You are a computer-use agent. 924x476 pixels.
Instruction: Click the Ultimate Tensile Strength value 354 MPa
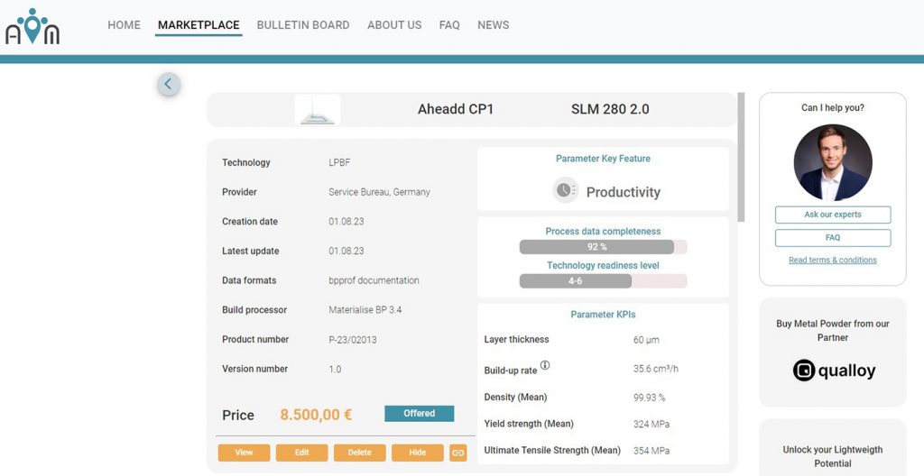coord(651,451)
